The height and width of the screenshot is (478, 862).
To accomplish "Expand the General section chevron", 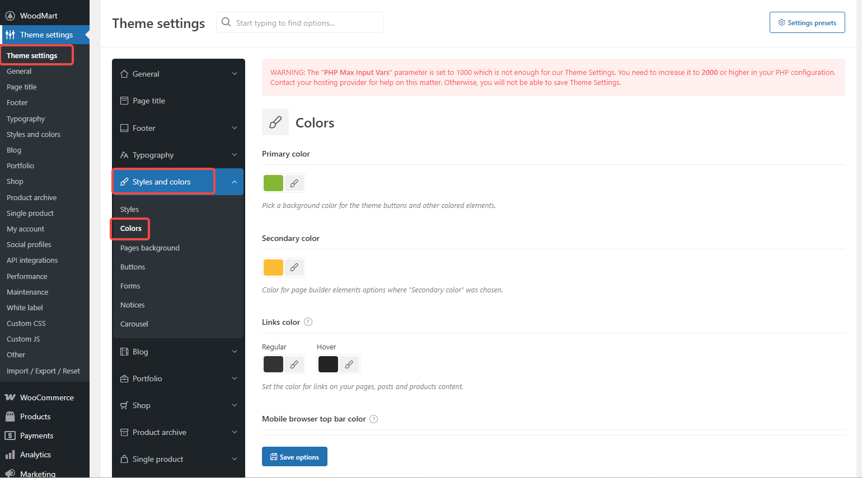I will coord(235,74).
